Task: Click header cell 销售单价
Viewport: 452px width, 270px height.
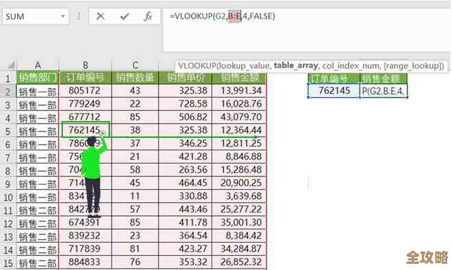Action: point(186,78)
